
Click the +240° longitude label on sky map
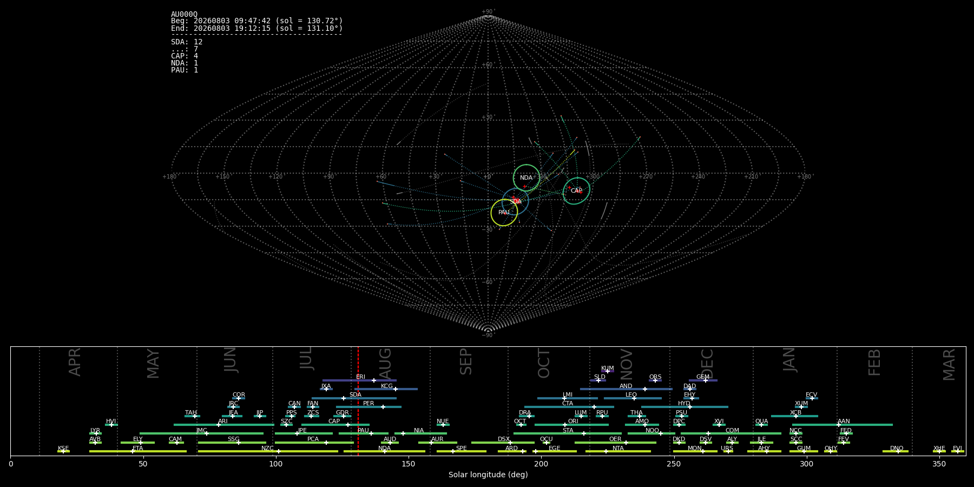698,176
